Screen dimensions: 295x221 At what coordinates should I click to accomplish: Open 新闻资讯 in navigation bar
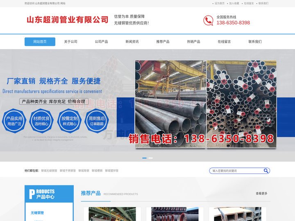tap(132, 41)
